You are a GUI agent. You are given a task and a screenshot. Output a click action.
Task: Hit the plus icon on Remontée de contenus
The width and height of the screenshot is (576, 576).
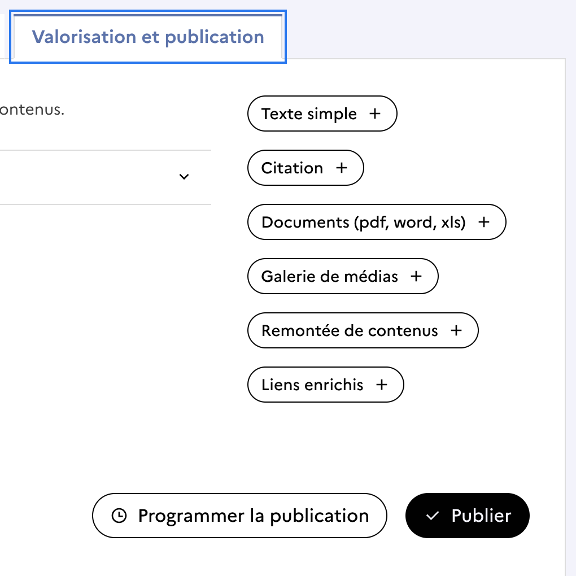[x=456, y=330]
